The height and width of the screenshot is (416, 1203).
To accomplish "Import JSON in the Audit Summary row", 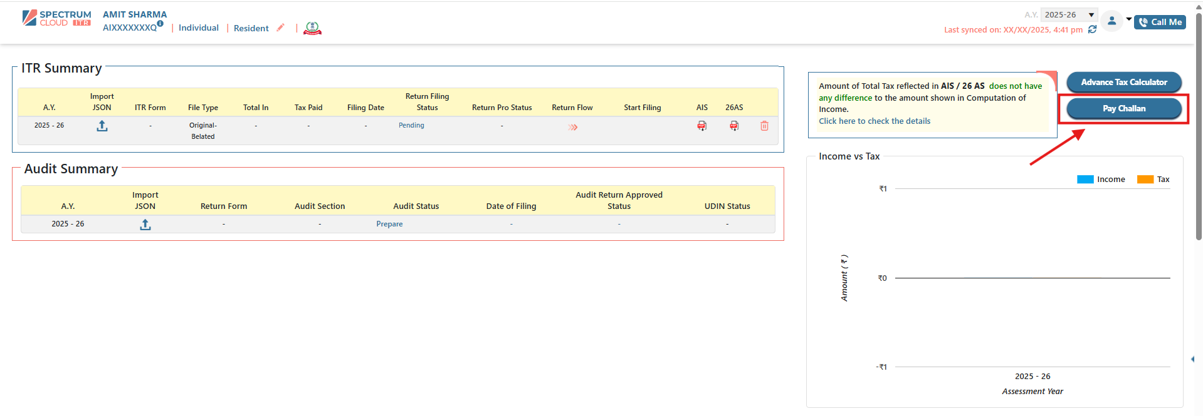I will click(x=145, y=225).
